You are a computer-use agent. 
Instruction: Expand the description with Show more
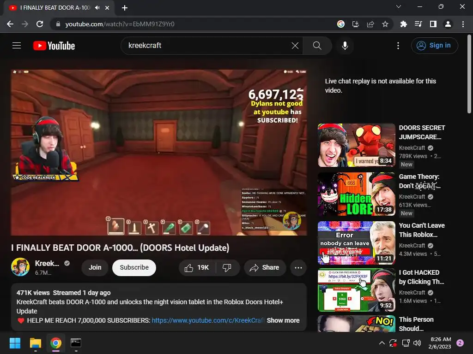pos(283,320)
